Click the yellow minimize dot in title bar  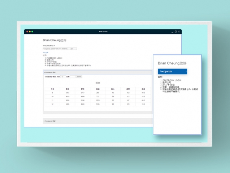pos(29,32)
